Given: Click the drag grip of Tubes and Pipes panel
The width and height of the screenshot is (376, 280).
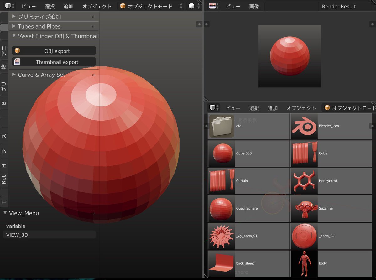Looking at the screenshot, I should point(94,27).
